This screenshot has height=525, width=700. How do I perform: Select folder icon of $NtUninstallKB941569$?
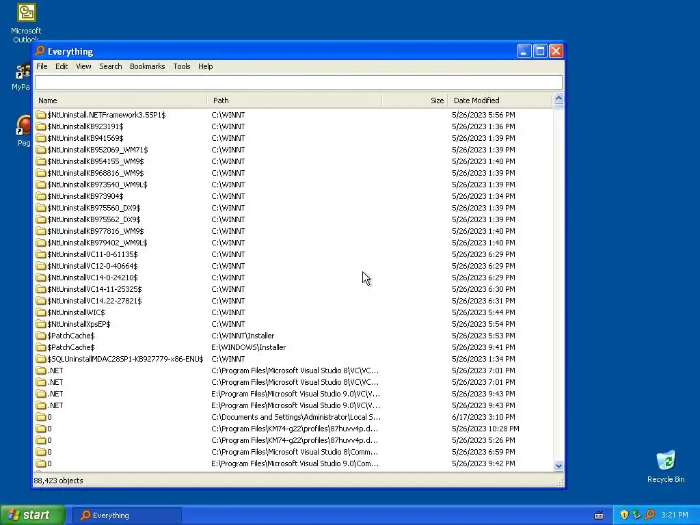click(x=41, y=138)
